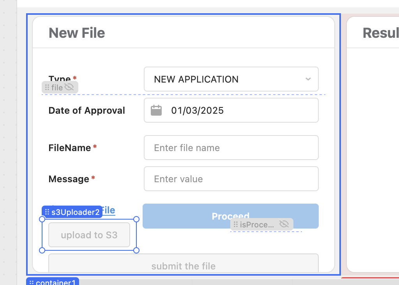This screenshot has width=399, height=285.
Task: Click the submit the file button
Action: point(184,263)
